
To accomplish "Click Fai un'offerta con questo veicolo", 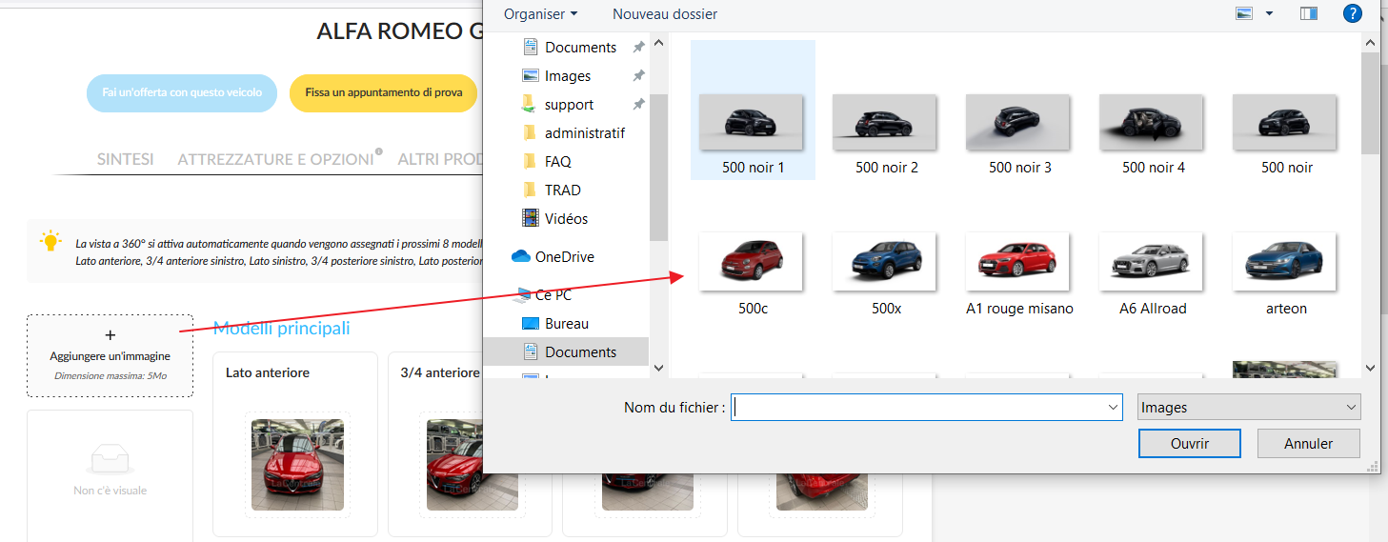I will click(181, 92).
